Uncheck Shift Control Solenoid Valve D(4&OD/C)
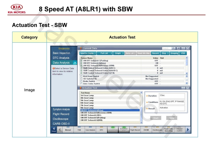 pos(81,71)
